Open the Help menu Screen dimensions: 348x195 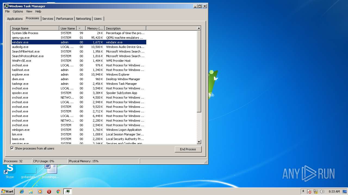click(38, 11)
